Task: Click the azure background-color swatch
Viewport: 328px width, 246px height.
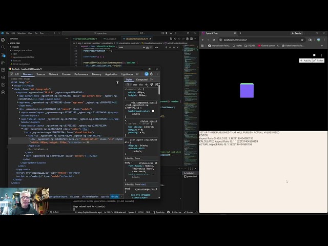Action: click(x=153, y=111)
